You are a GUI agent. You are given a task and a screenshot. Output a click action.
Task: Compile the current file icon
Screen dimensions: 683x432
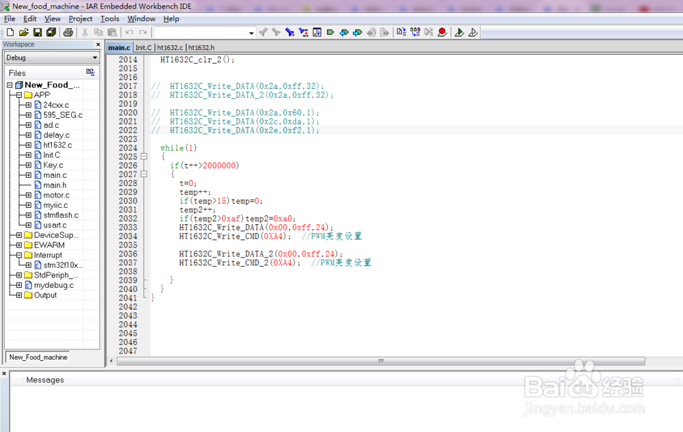point(401,32)
